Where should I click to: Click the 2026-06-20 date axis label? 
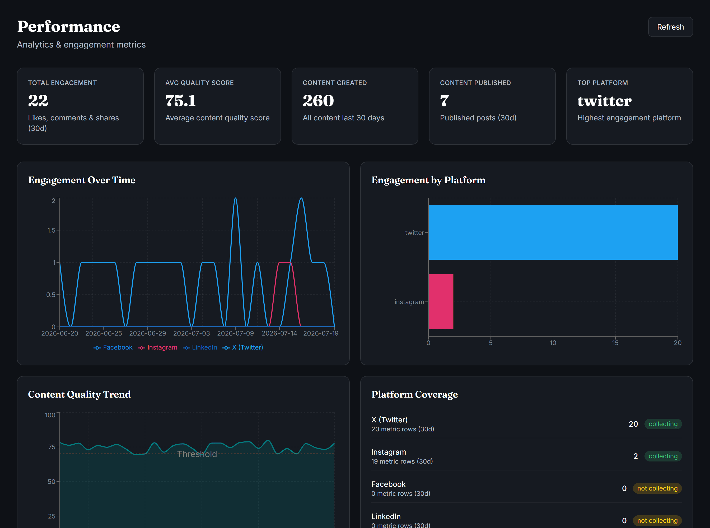[60, 333]
